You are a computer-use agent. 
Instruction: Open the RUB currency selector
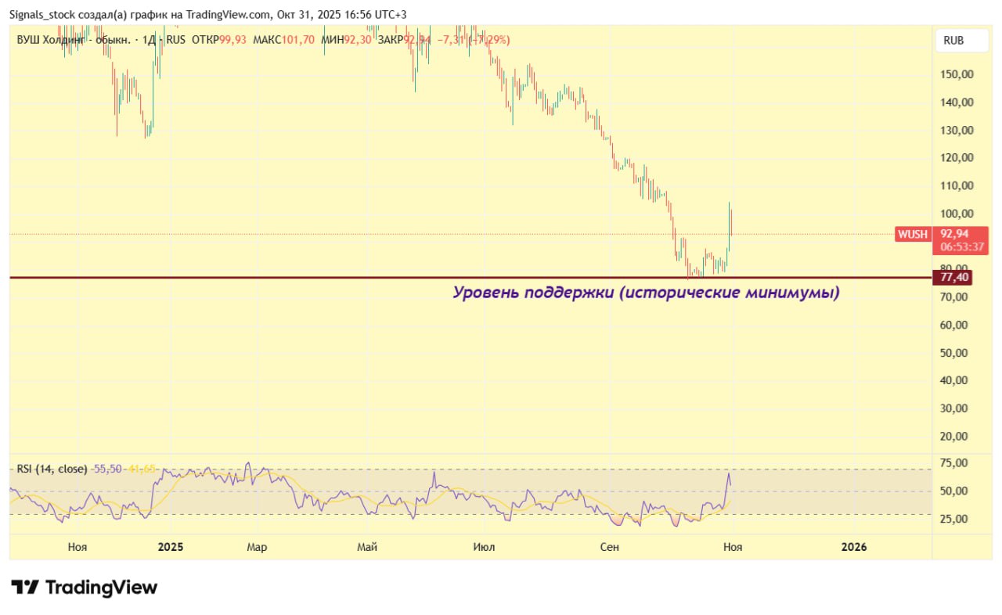coord(953,41)
